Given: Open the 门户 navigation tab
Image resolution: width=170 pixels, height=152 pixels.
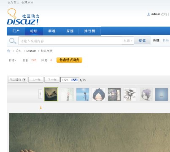Looking at the screenshot, I should tap(16, 31).
